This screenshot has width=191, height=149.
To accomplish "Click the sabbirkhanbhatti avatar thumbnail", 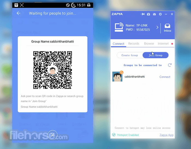I will pyautogui.click(x=117, y=77).
